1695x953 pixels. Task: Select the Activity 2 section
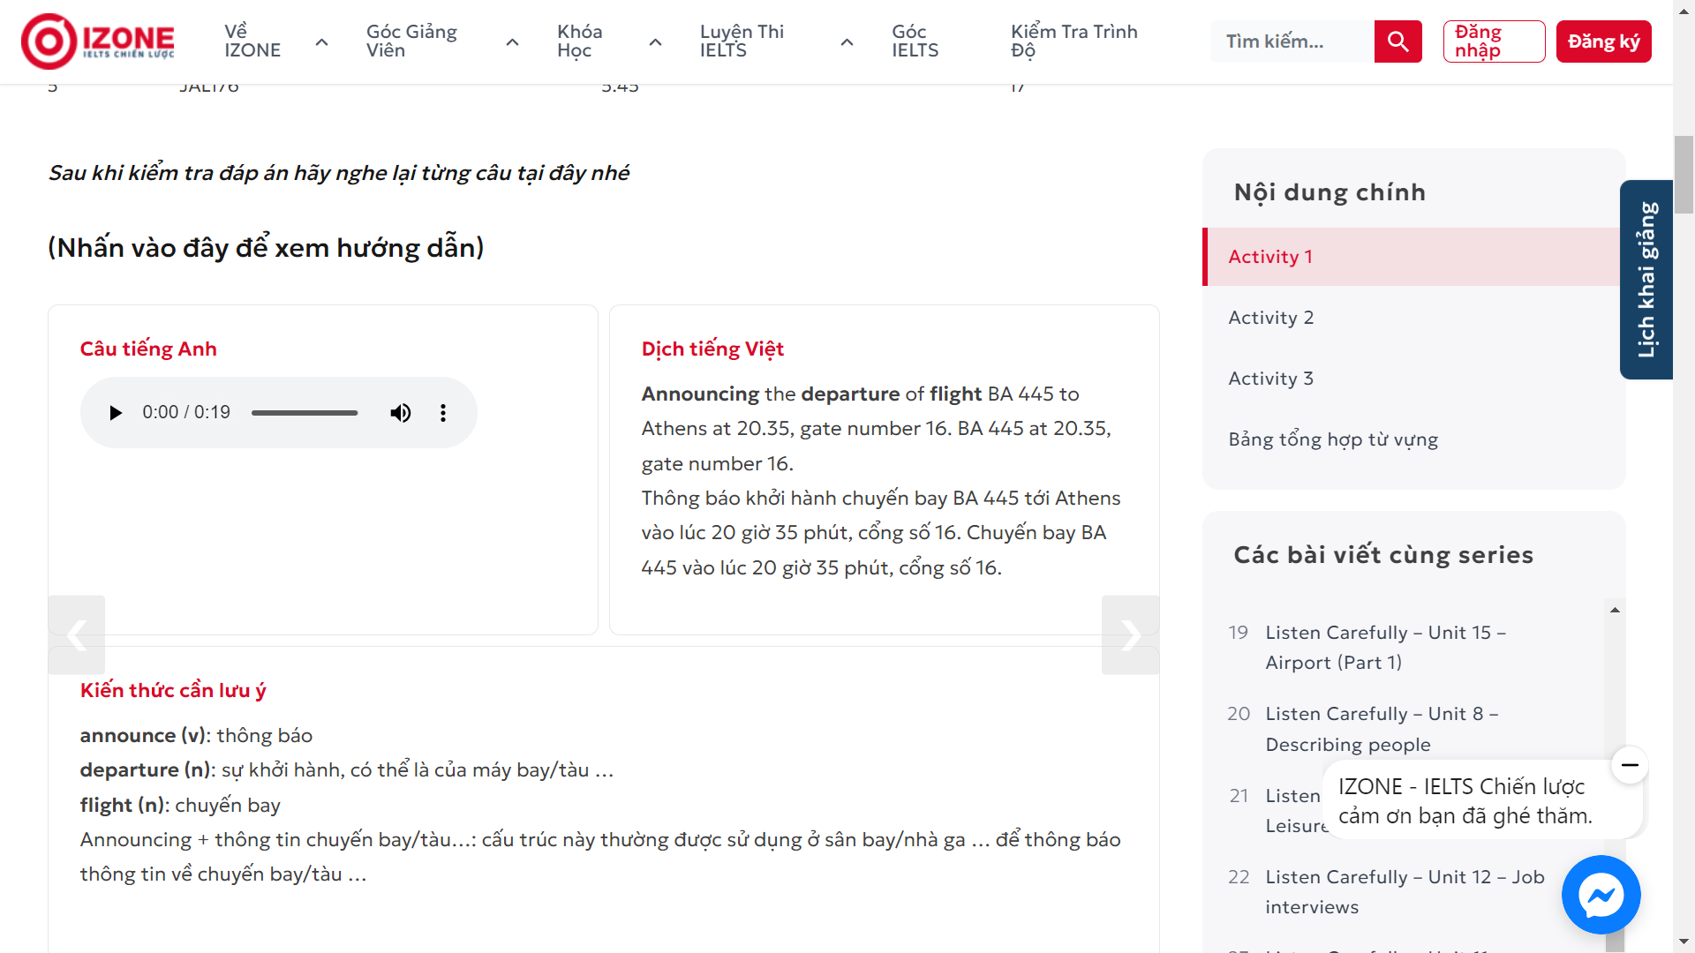point(1270,318)
